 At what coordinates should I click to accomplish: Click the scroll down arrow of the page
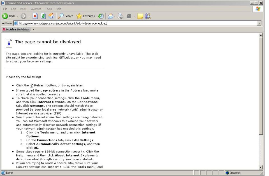coord(261,167)
